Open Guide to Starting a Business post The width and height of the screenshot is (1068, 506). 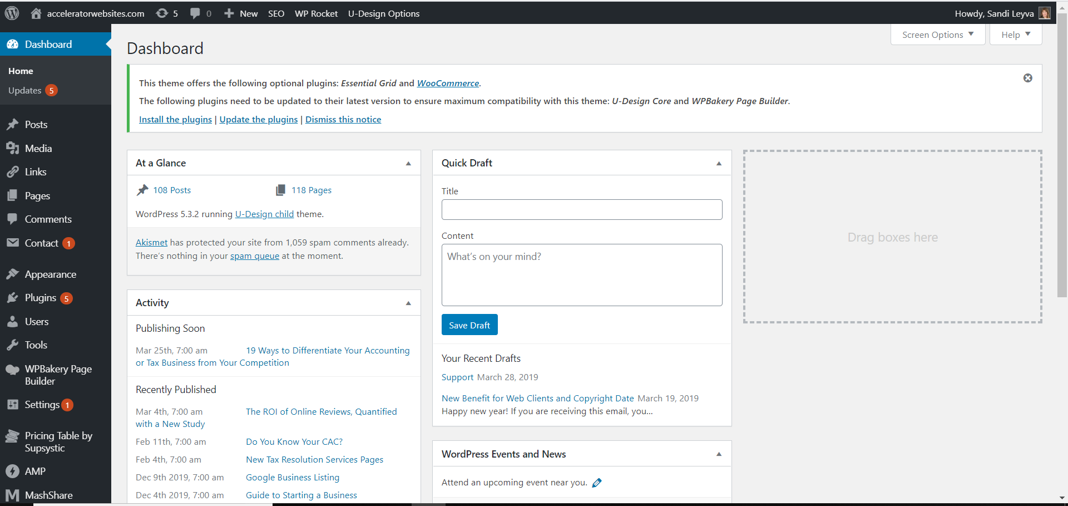301,495
